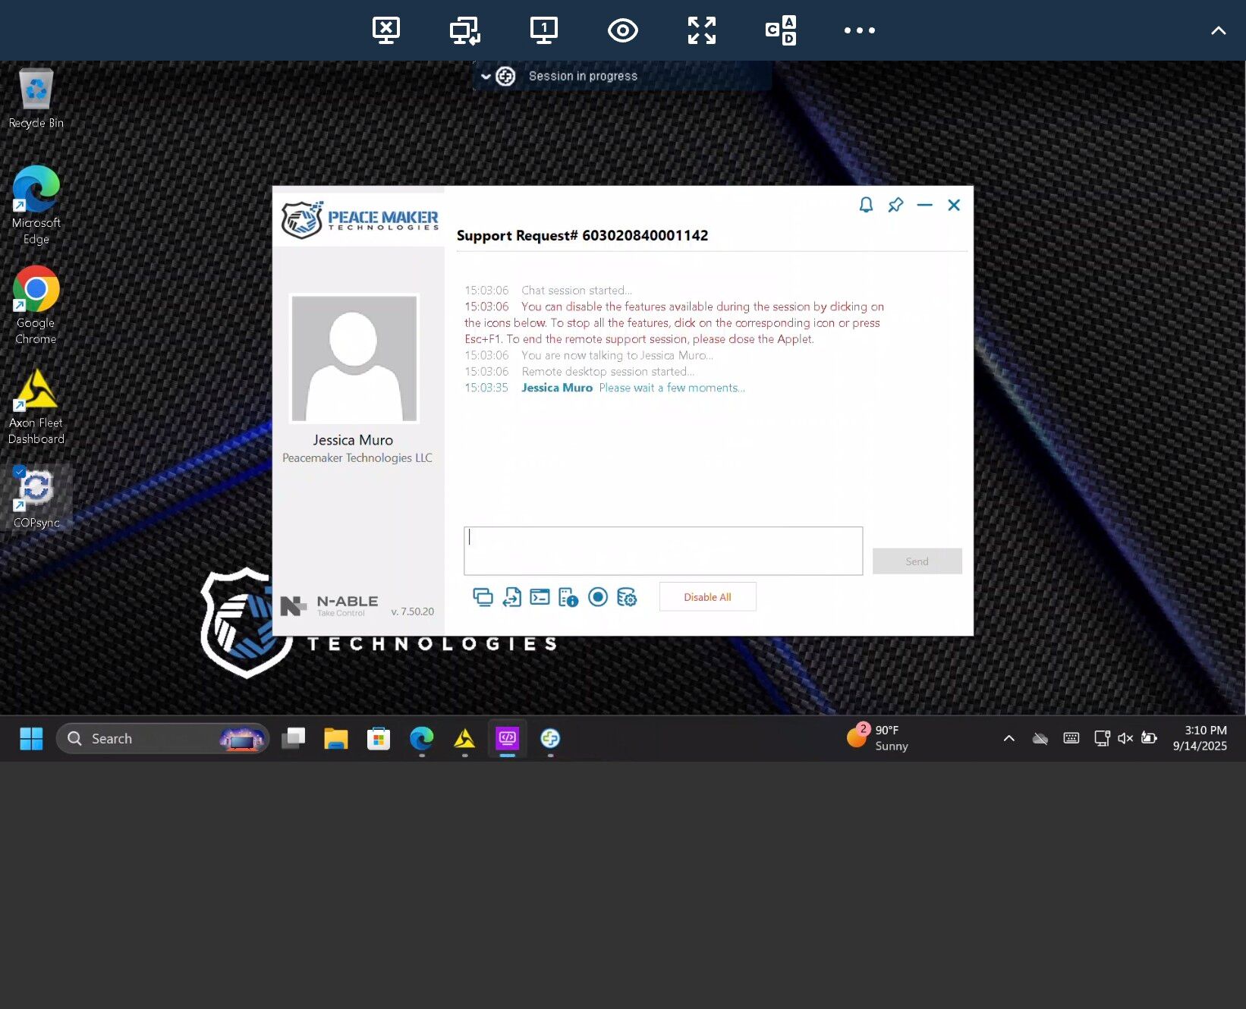Click the database settings gear icon

627,597
